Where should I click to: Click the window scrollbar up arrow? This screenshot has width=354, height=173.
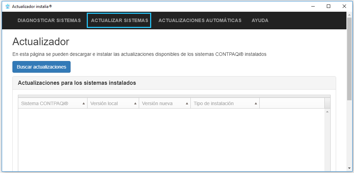(350, 14)
